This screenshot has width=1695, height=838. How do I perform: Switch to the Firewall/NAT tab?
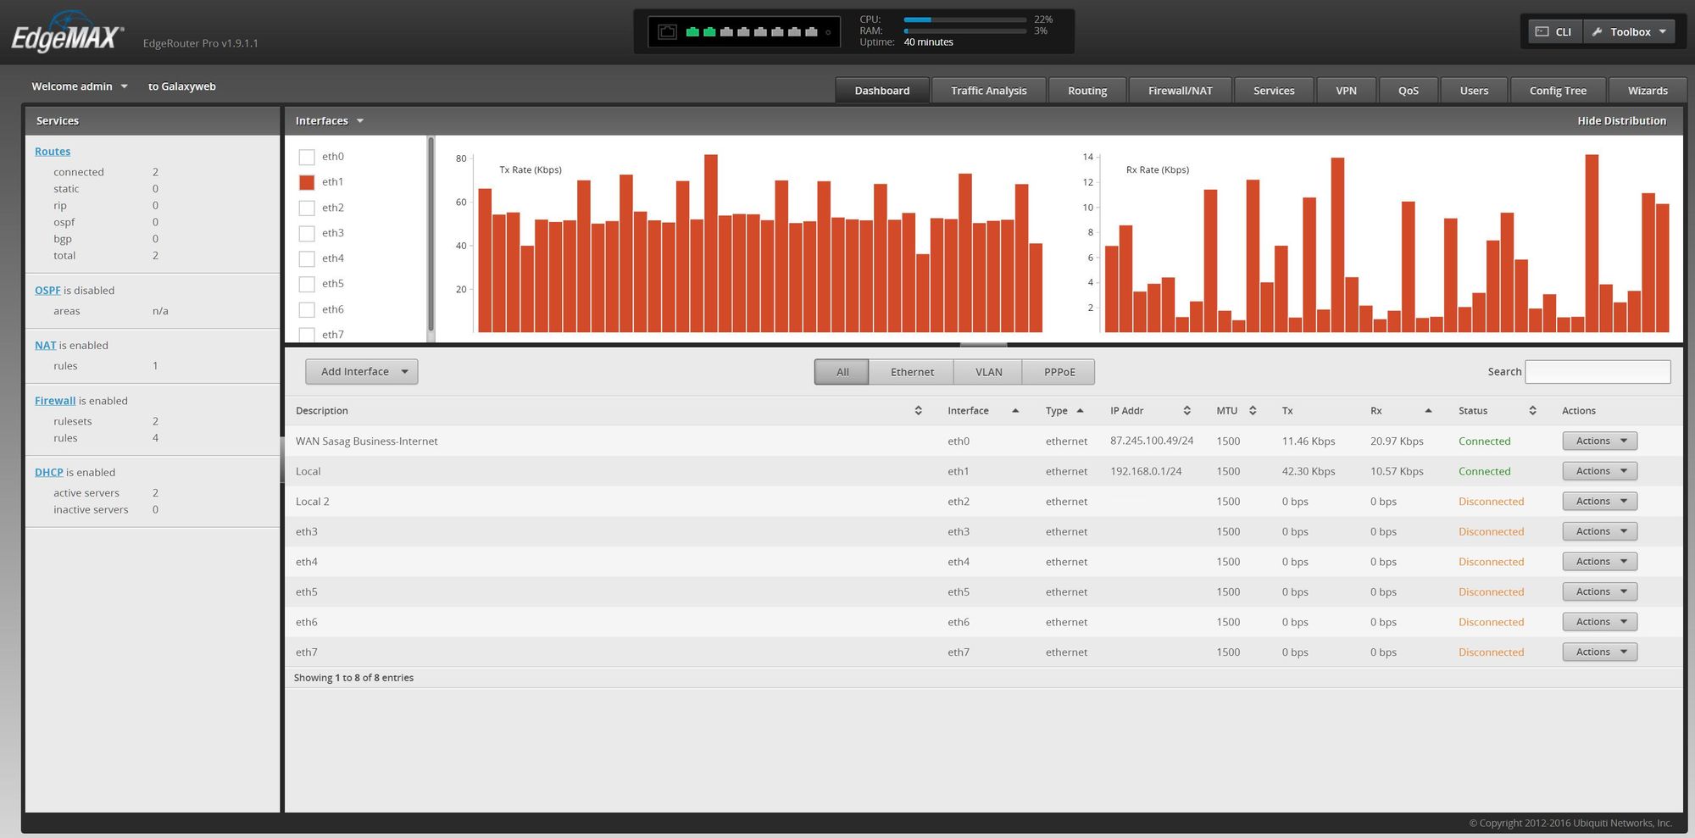click(x=1180, y=91)
